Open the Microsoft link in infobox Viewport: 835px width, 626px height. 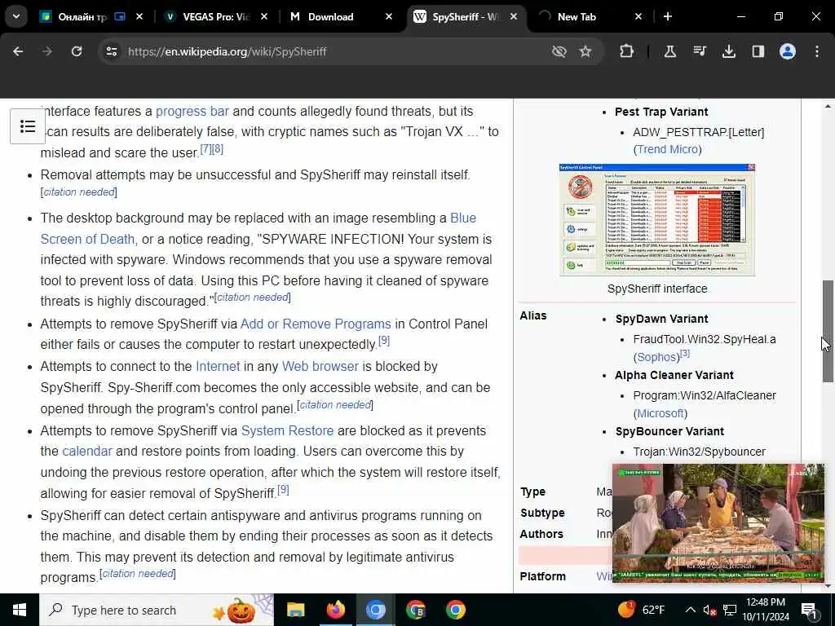(x=660, y=413)
